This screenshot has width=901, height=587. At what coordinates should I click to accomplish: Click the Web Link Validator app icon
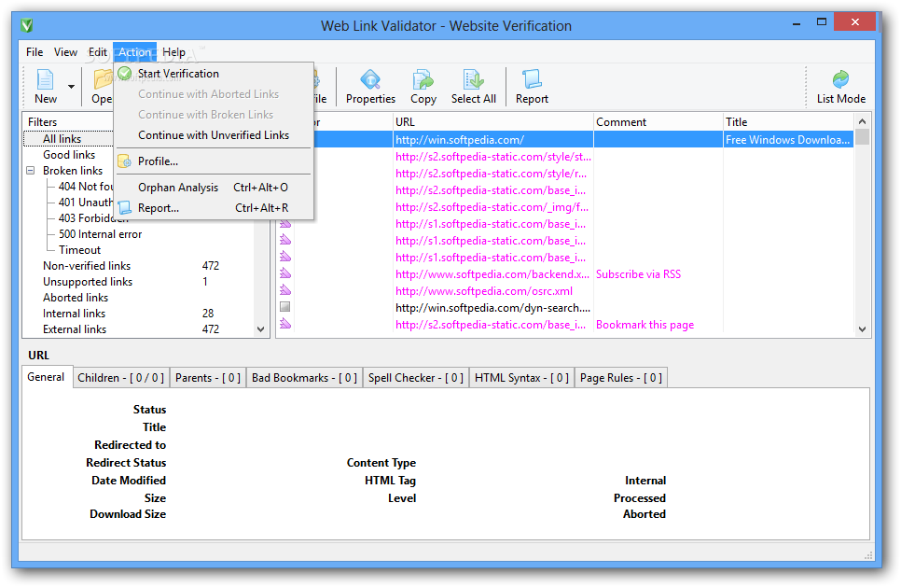[26, 25]
